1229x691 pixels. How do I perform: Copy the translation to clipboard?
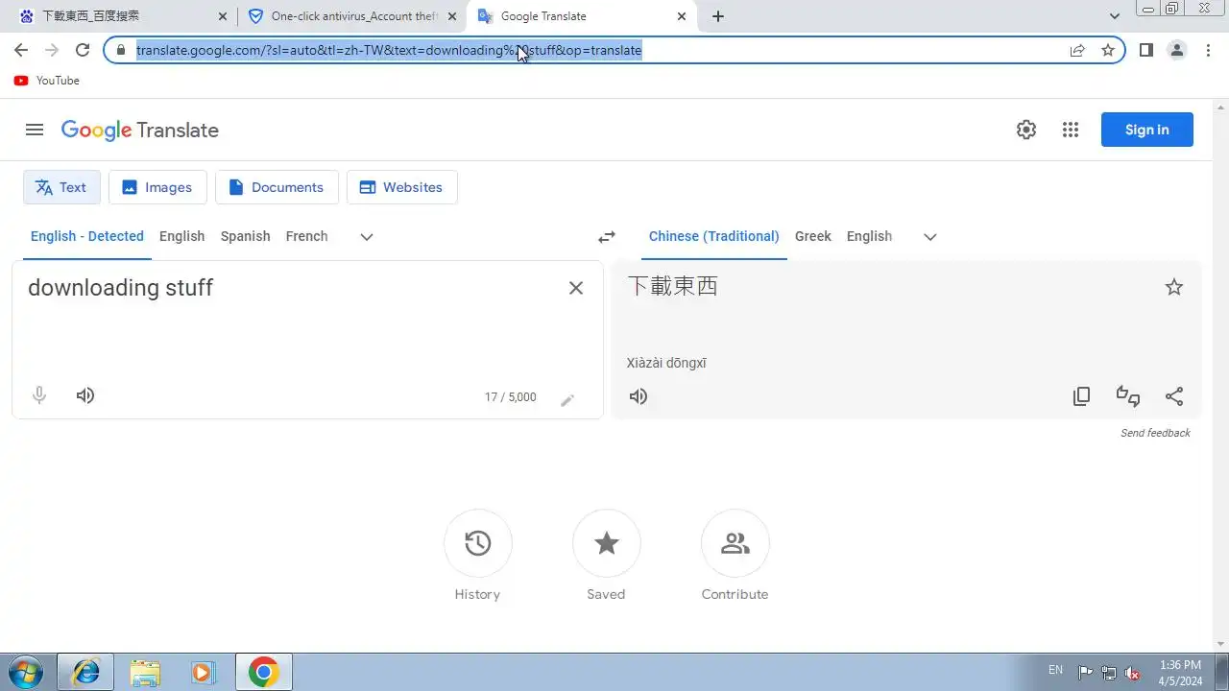click(x=1081, y=396)
